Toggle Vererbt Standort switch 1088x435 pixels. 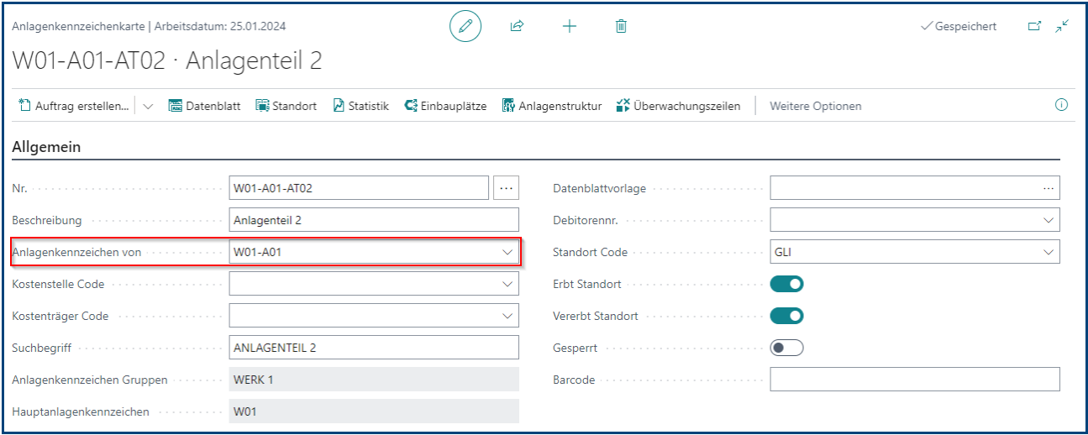787,316
